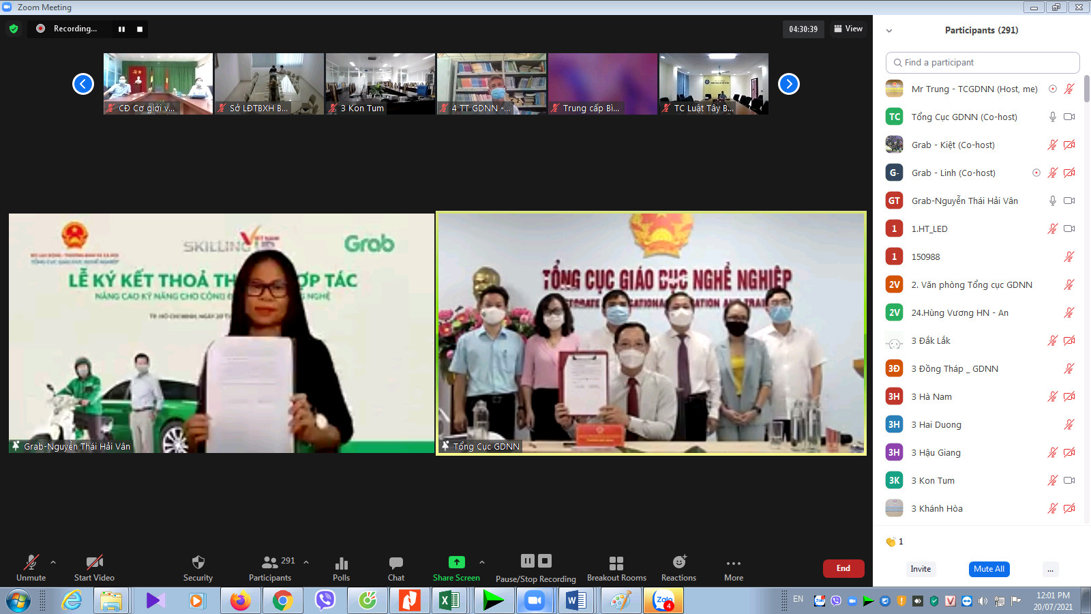This screenshot has width=1091, height=614.
Task: Toggle mic for Grab-Nguyễn Thái Hải Vân row
Action: pyautogui.click(x=1053, y=201)
